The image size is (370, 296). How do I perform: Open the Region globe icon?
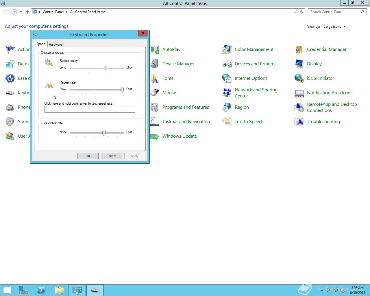point(227,107)
